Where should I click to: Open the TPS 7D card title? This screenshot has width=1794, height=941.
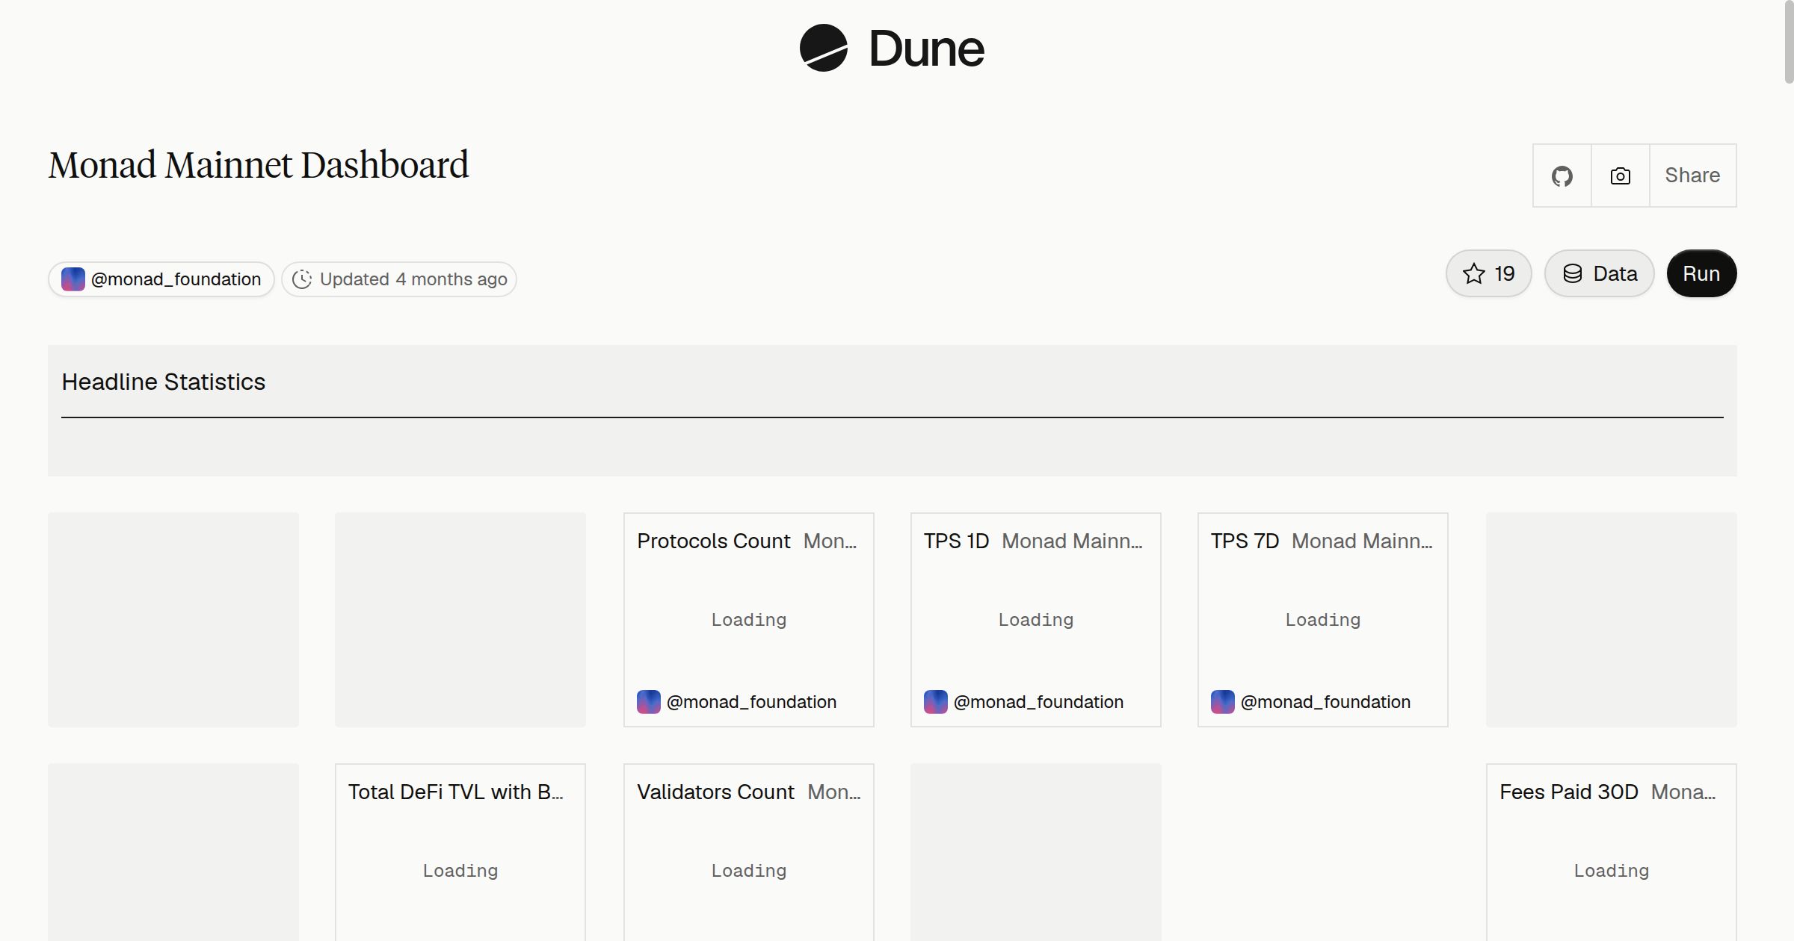tap(1245, 541)
